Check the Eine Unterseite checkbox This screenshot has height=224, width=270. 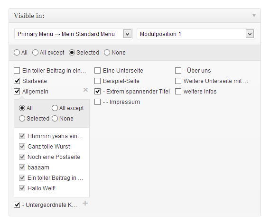click(97, 71)
